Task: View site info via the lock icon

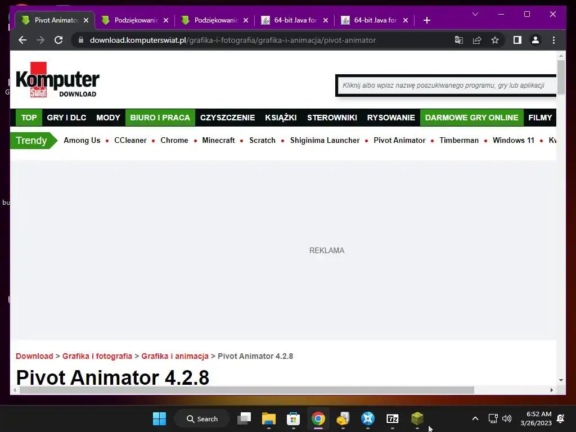Action: (x=81, y=40)
